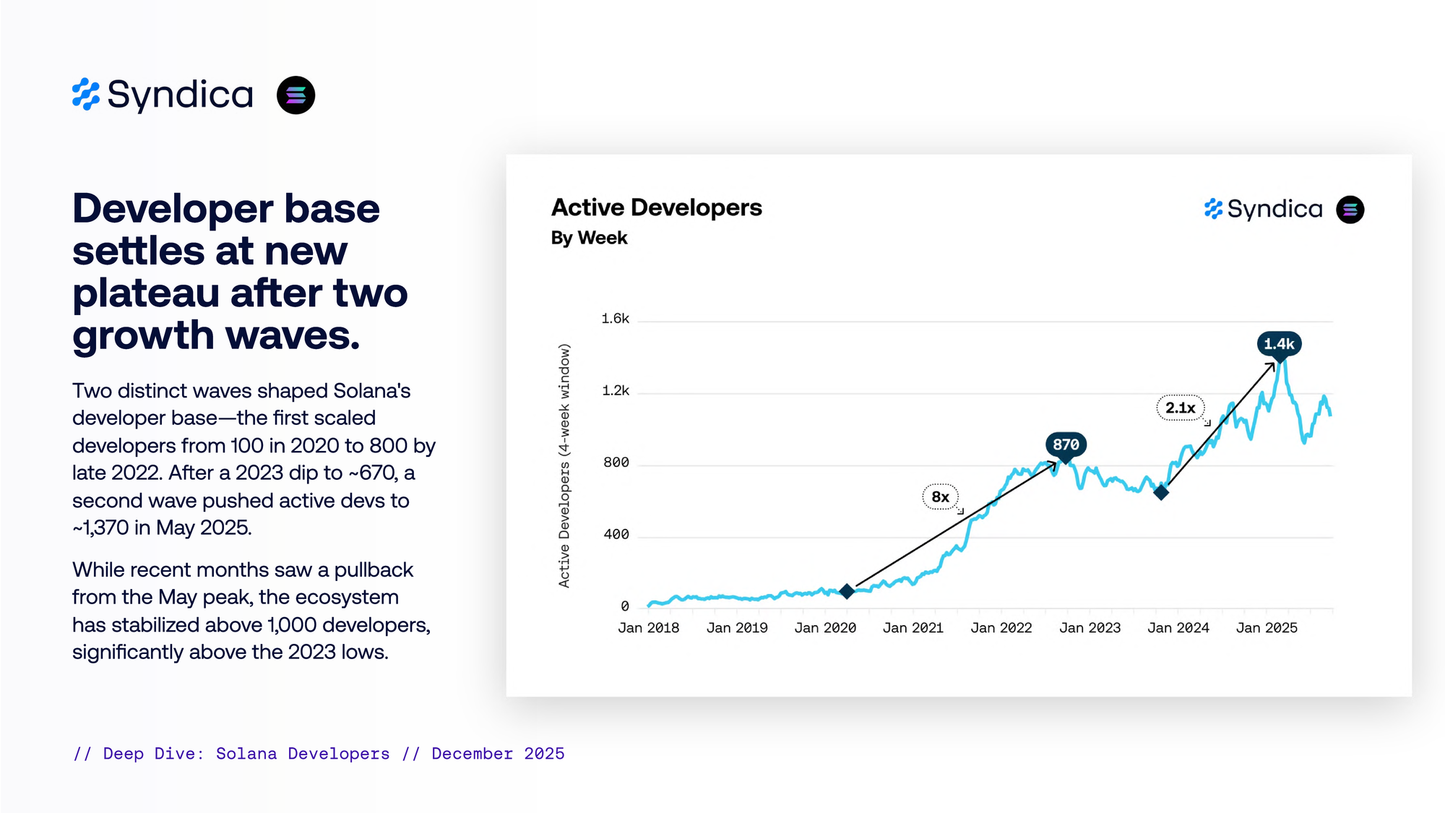
Task: Click the Jan 2018 x-axis label
Action: (648, 628)
